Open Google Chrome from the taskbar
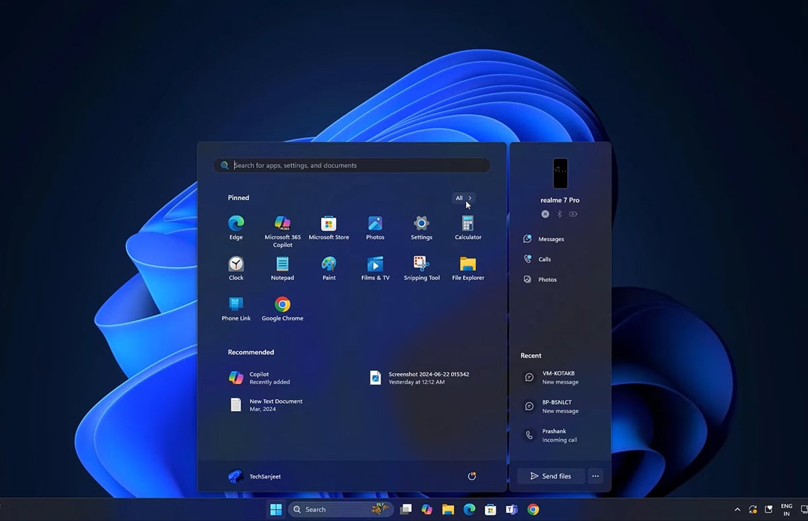Screen dimensions: 808x521 click(533, 510)
